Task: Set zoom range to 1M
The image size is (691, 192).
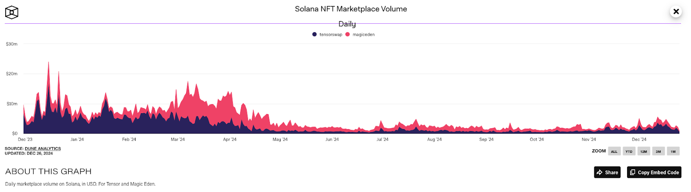Action: pos(673,151)
